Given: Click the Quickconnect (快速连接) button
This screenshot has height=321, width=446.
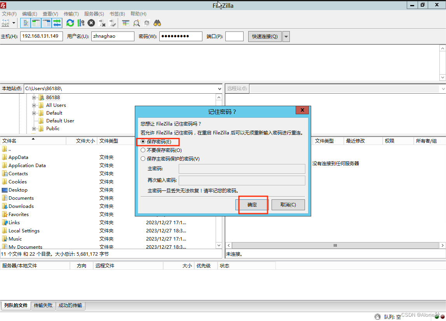Looking at the screenshot, I should [265, 37].
